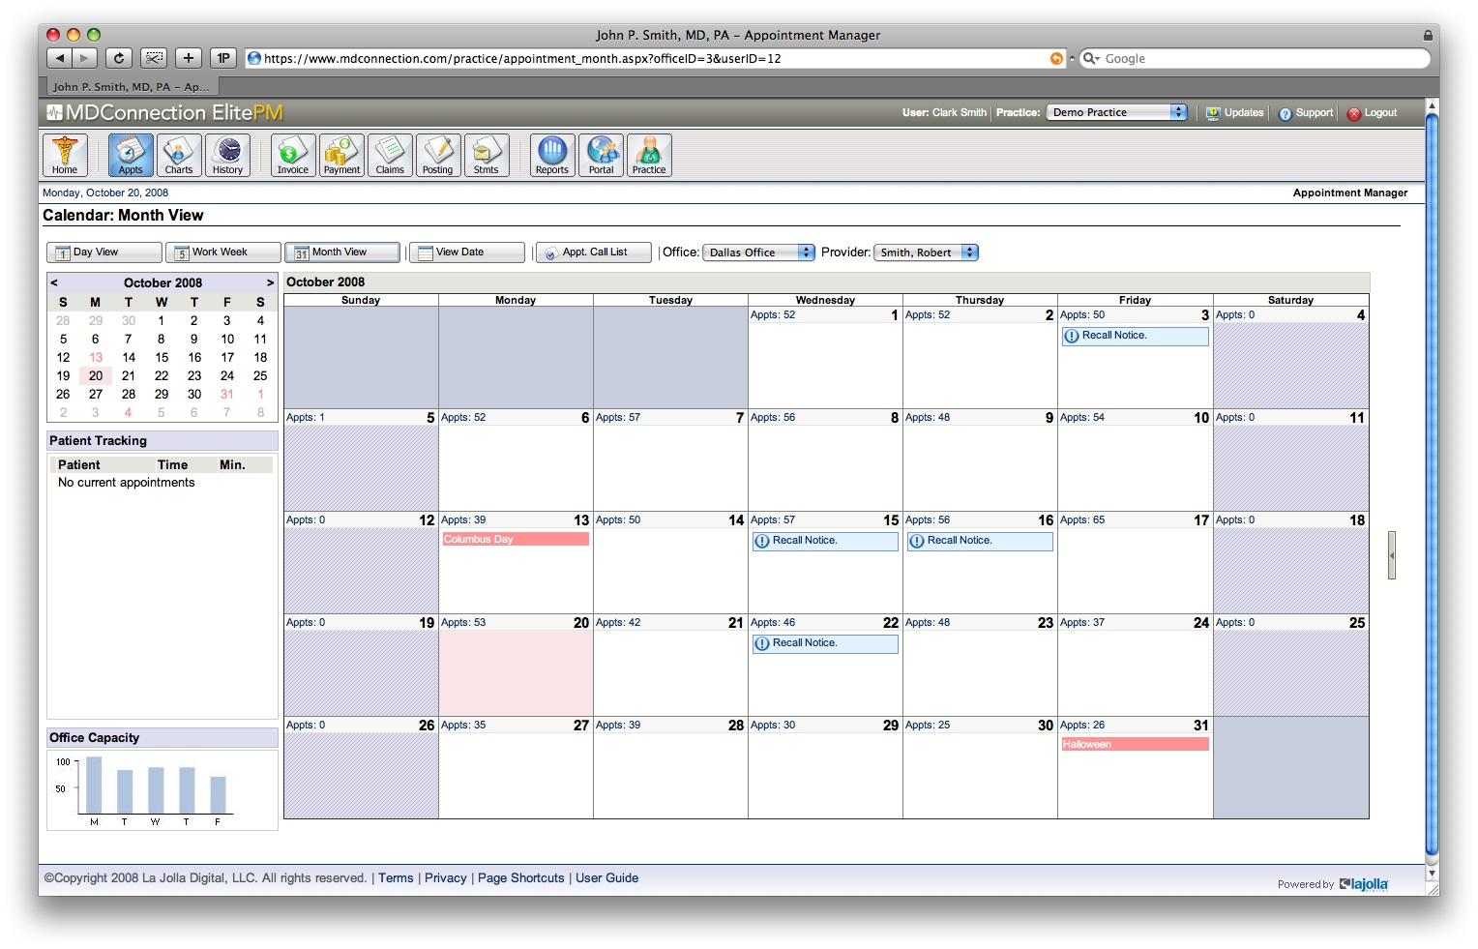The height and width of the screenshot is (949, 1478).
Task: Click the vertical page scrollbar
Action: coord(1433,484)
